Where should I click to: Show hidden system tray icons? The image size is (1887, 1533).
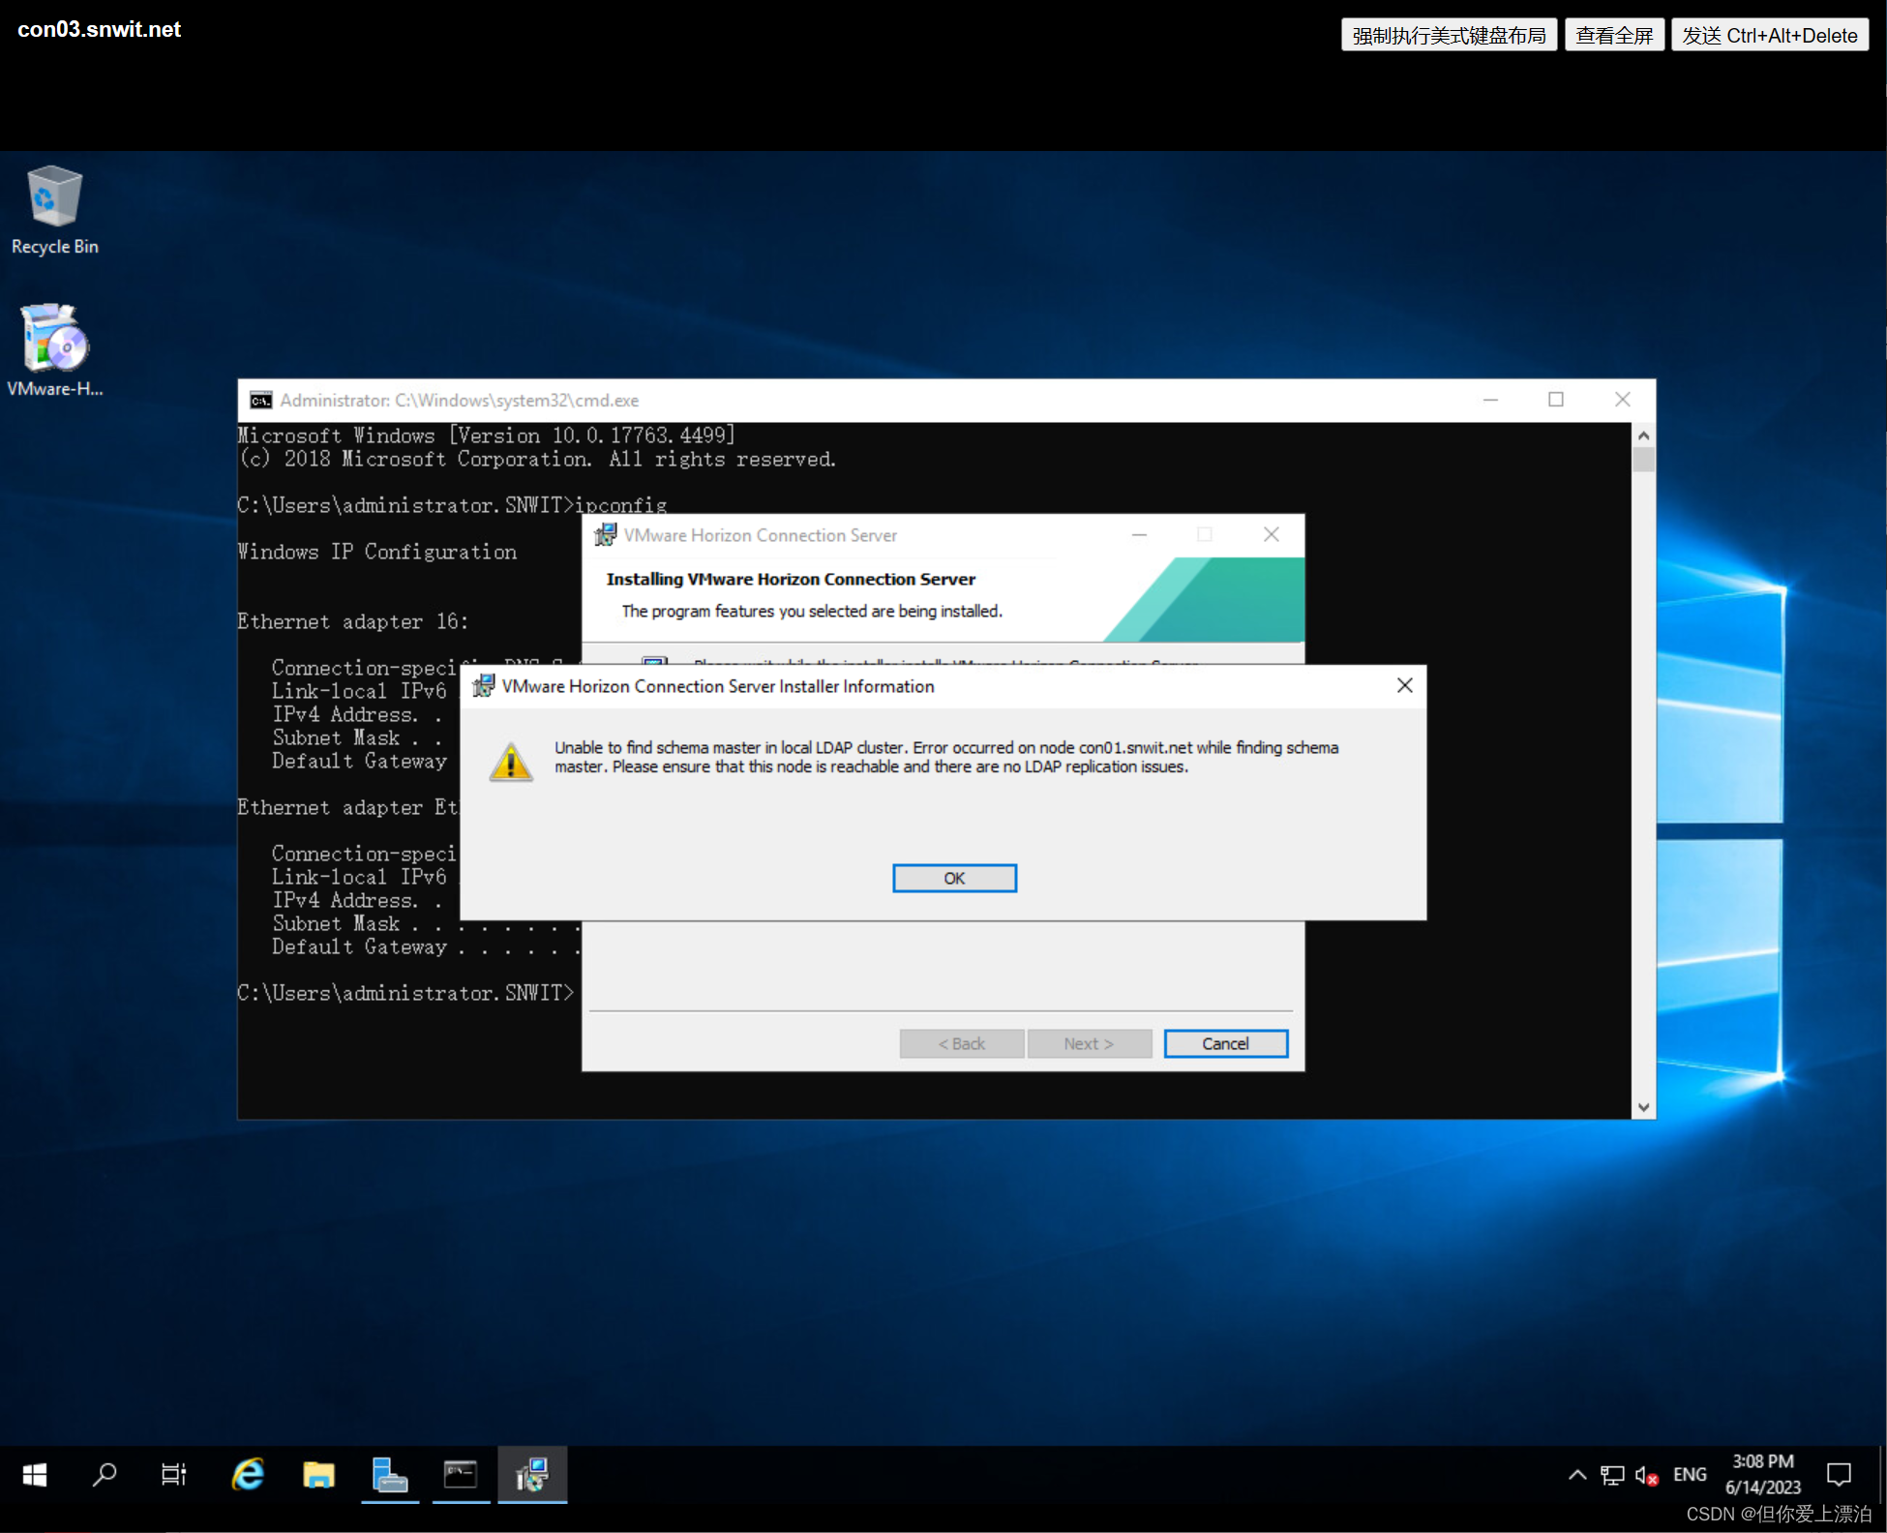coord(1577,1475)
